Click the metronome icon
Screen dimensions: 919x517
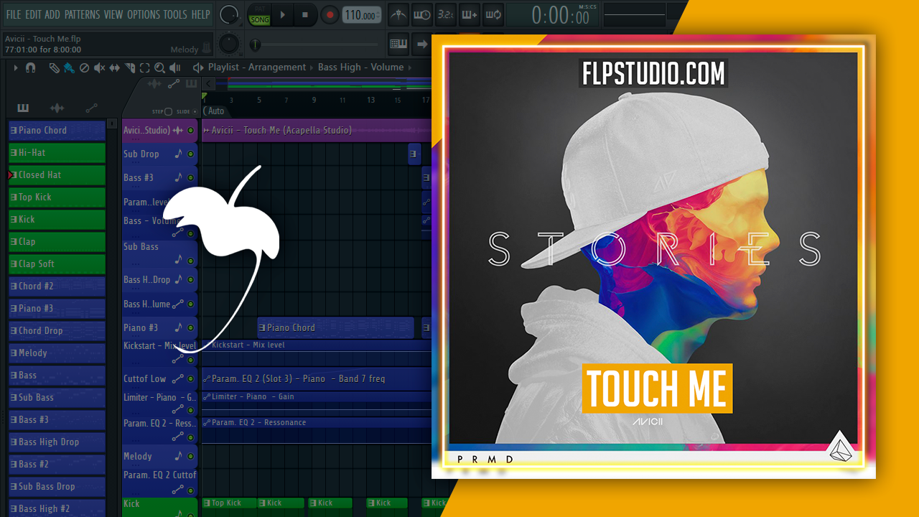397,14
